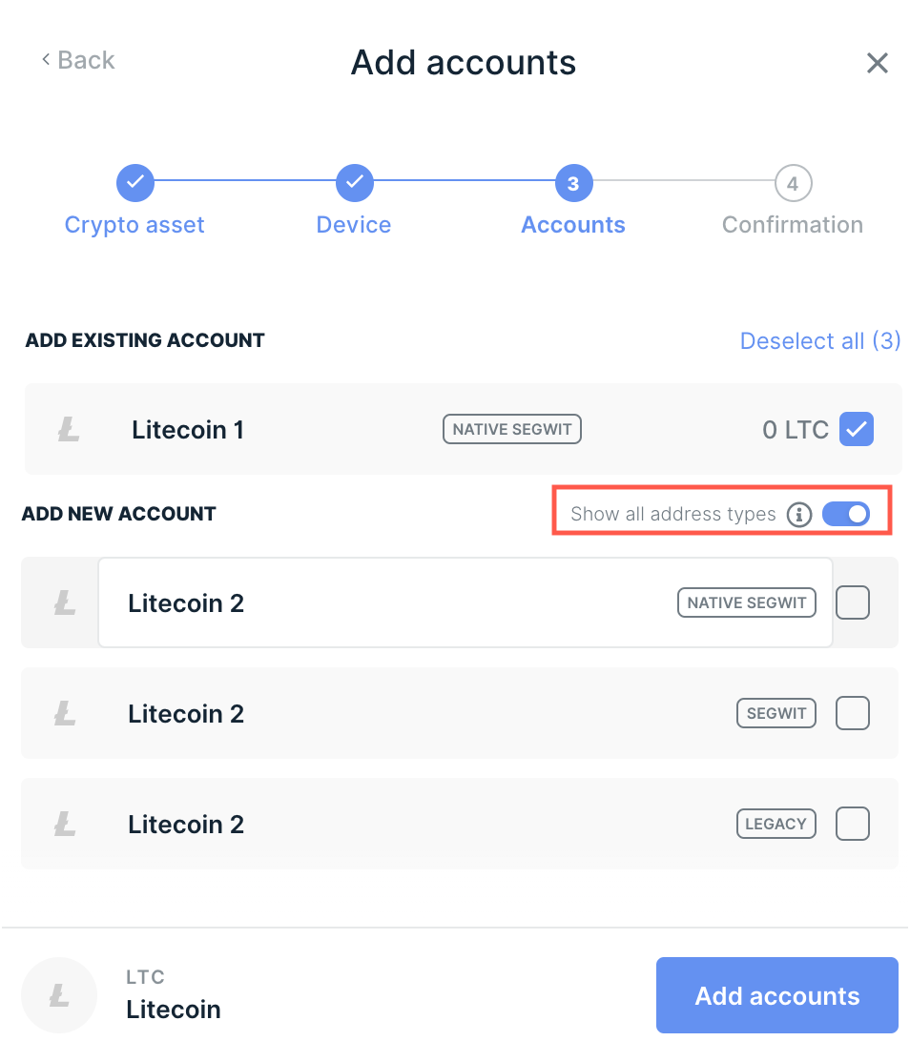The image size is (910, 1041).
Task: Jump to the Confirmation step
Action: click(793, 182)
